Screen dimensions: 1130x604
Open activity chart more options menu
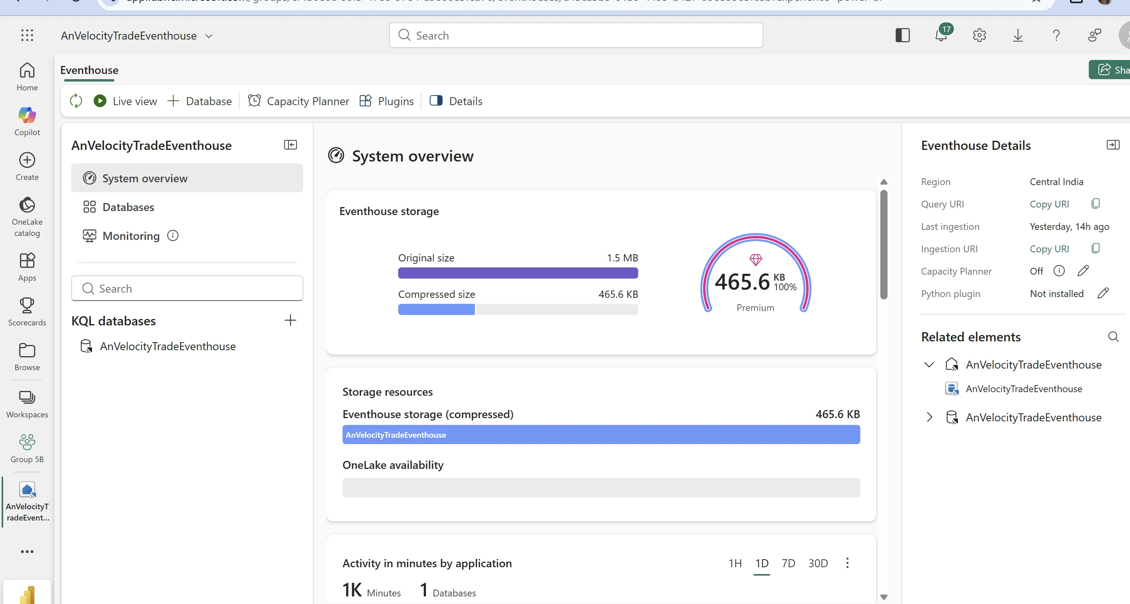[x=847, y=563]
